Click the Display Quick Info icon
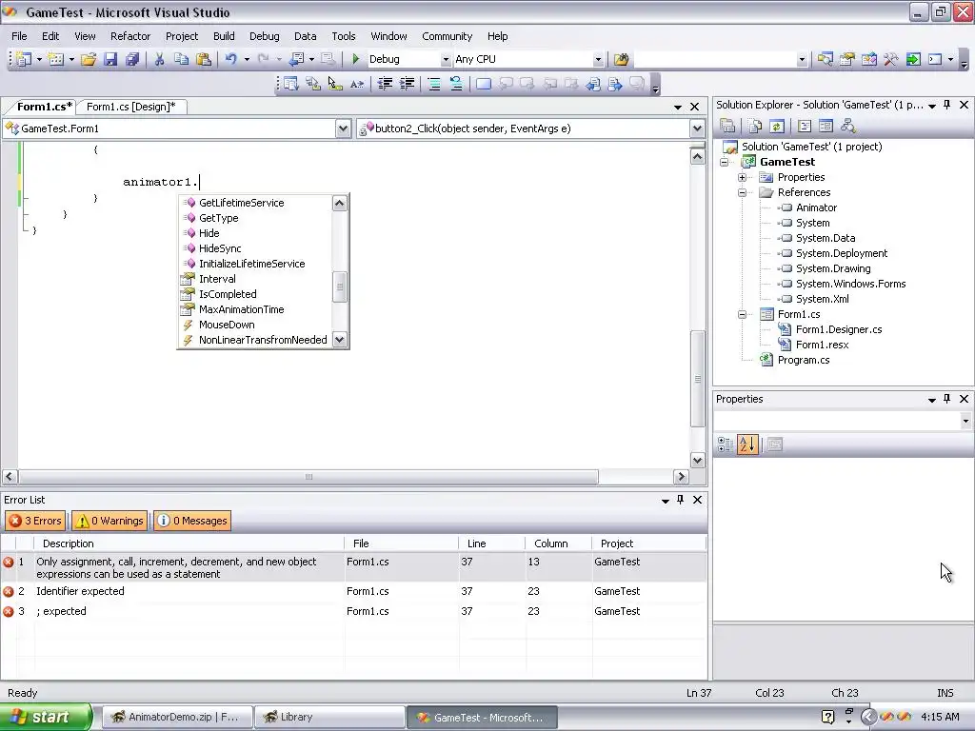Image resolution: width=975 pixels, height=731 pixels. (x=334, y=84)
